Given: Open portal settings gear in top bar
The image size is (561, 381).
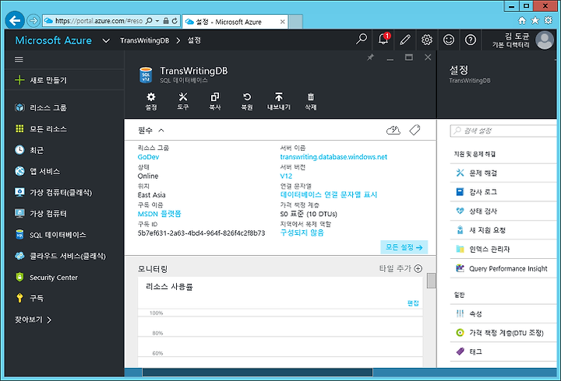Looking at the screenshot, I should [x=427, y=40].
